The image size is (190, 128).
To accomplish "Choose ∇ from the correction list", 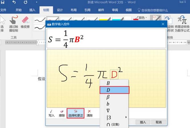I will coord(114,111).
